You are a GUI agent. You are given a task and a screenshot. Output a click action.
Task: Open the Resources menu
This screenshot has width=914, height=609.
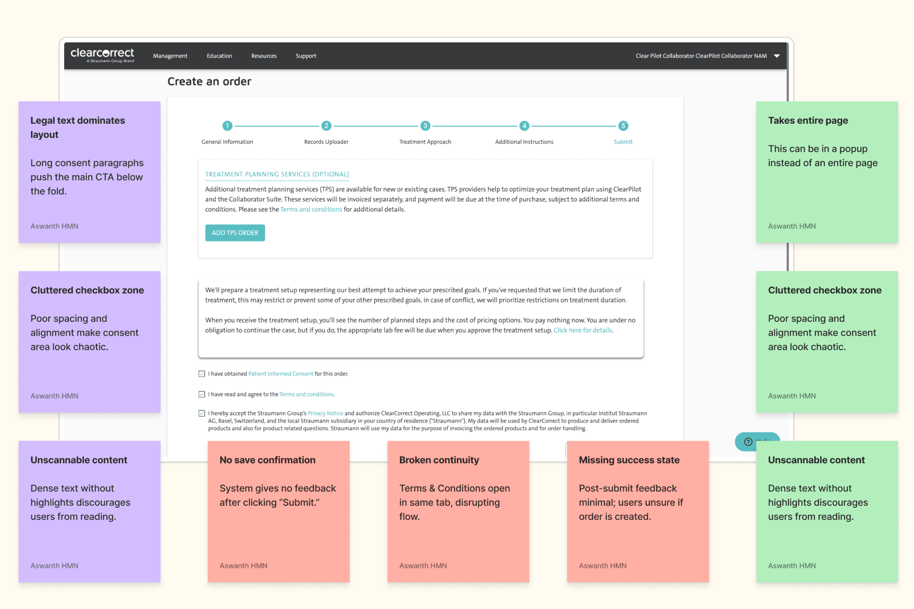click(x=264, y=56)
